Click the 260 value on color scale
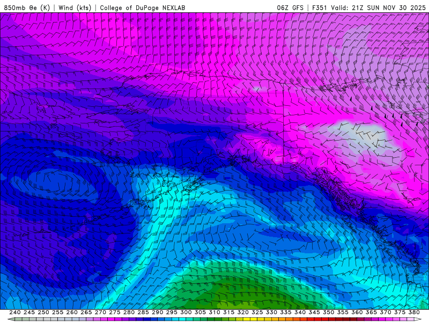Screen dimensions: 429x322 [72, 312]
